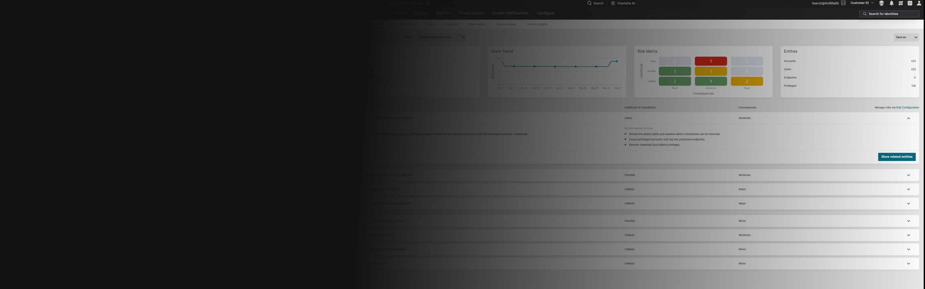Open the Save as dropdown

906,37
